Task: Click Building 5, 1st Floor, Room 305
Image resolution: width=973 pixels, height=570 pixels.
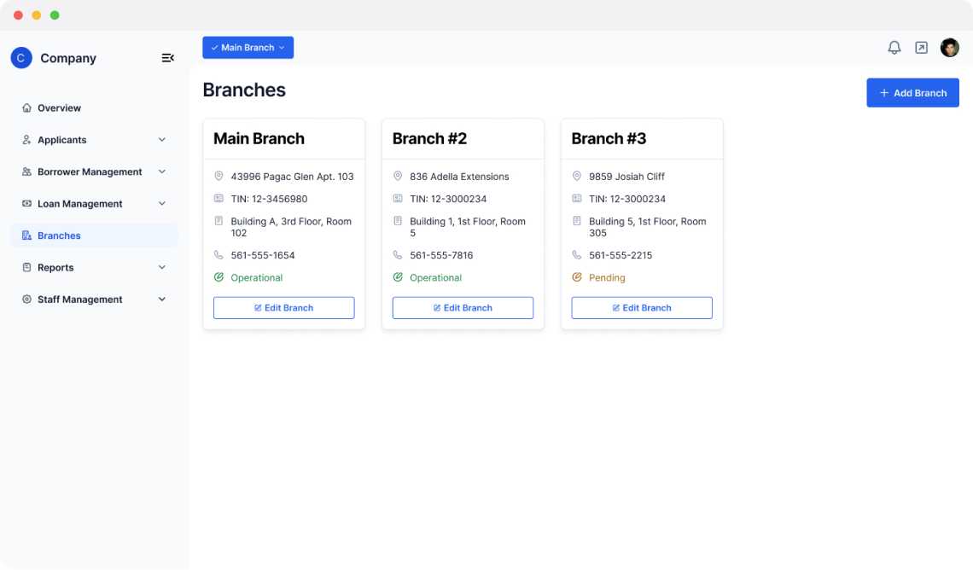Action: pyautogui.click(x=647, y=227)
